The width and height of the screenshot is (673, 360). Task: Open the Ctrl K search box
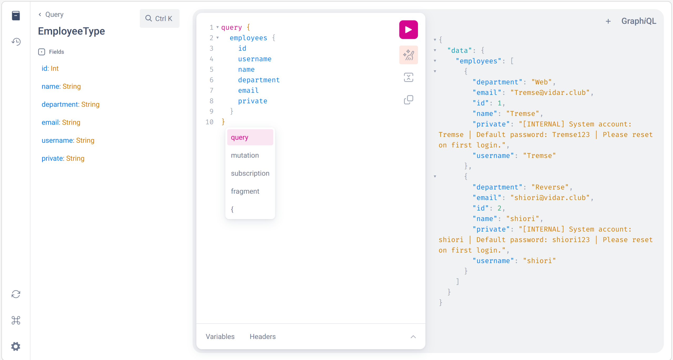(x=159, y=18)
